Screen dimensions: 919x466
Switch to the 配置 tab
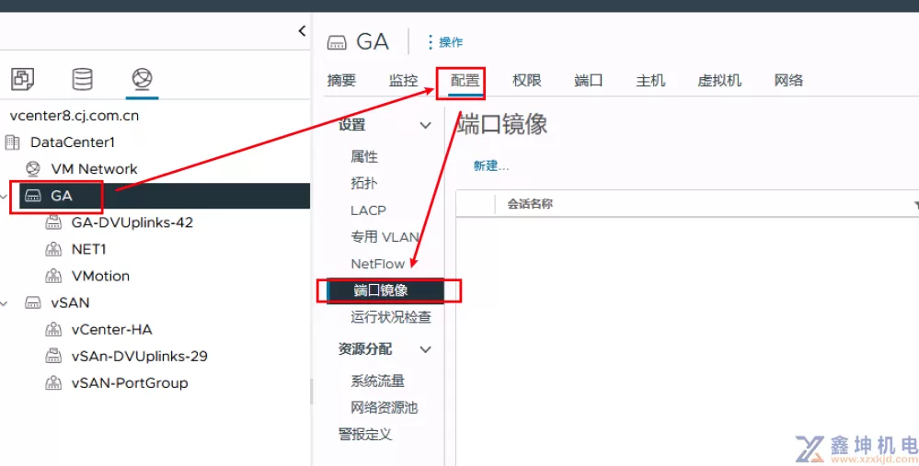[465, 80]
